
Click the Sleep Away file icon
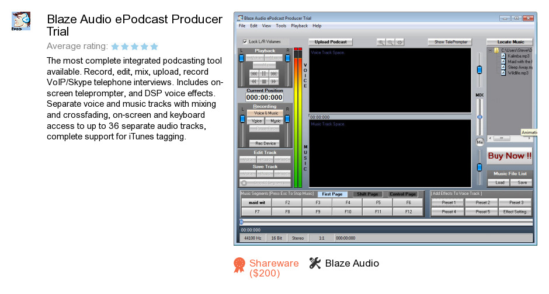coord(503,67)
